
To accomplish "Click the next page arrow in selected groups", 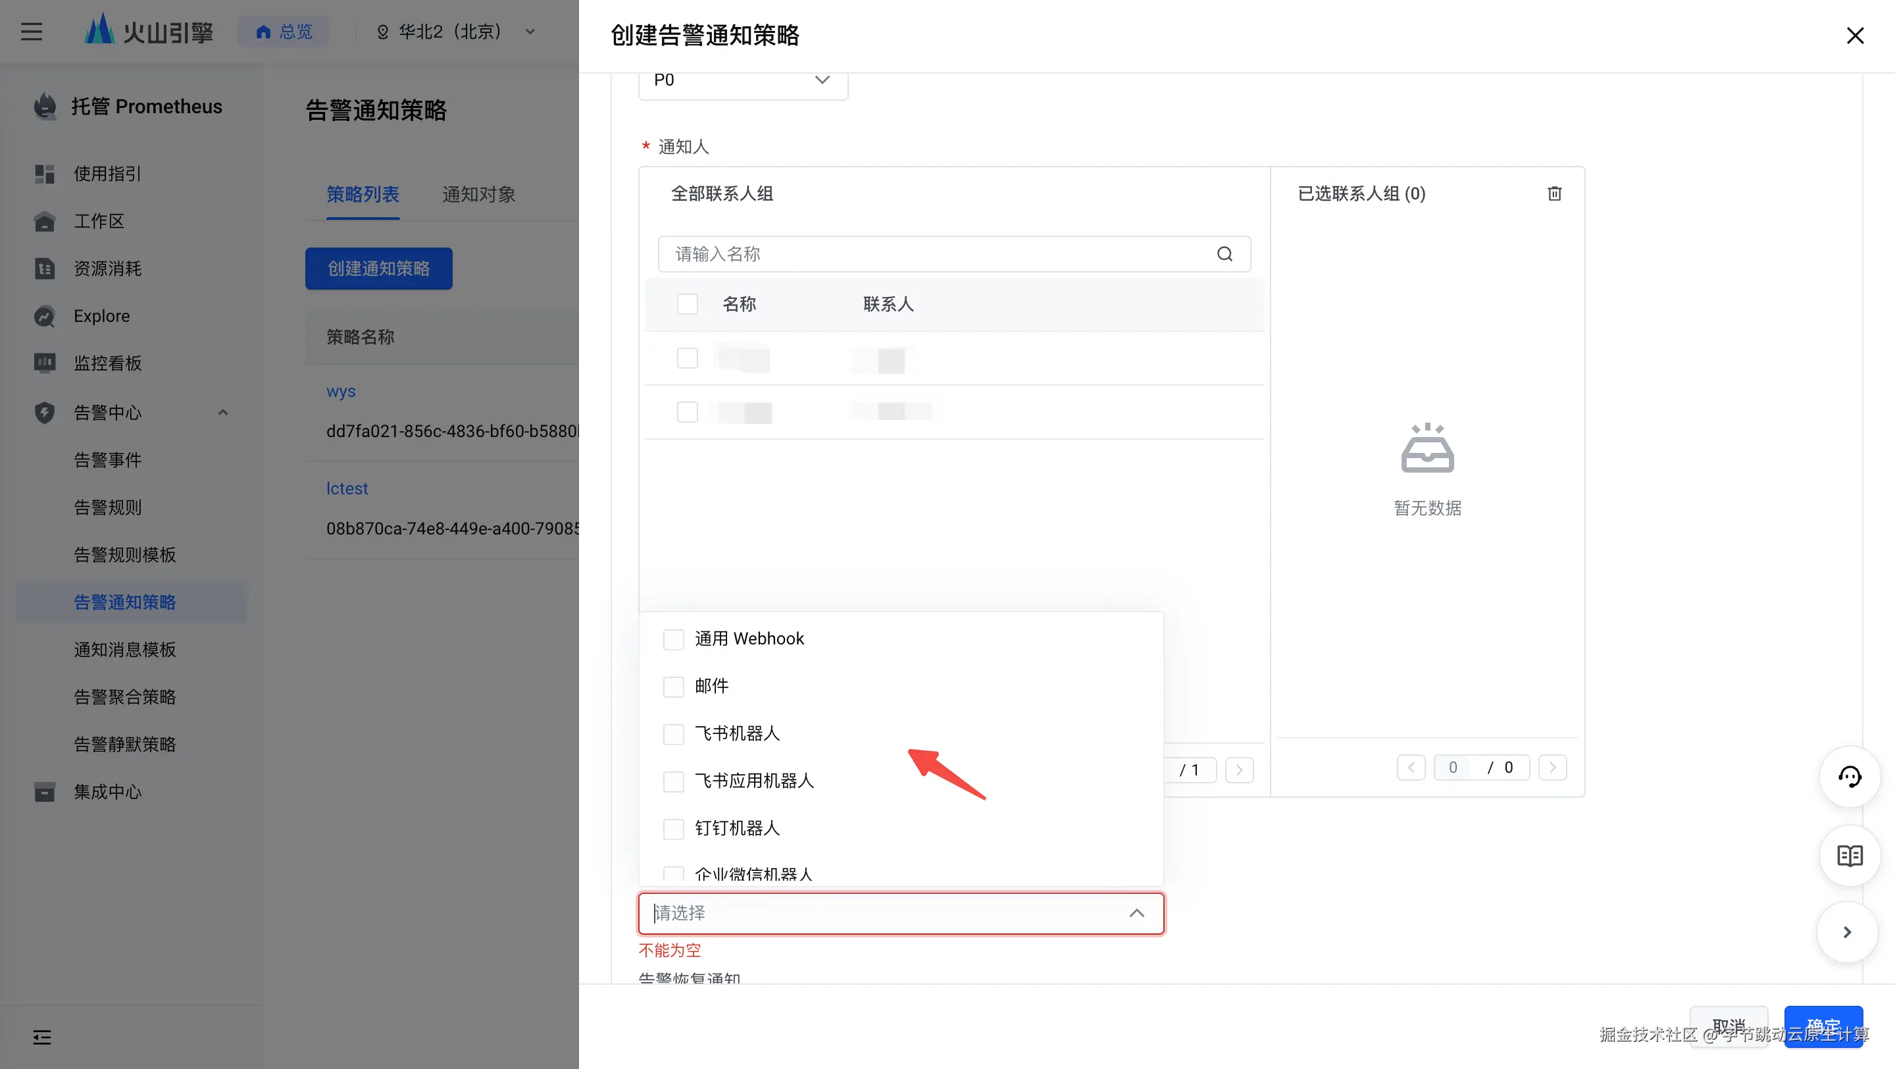I will click(1552, 768).
